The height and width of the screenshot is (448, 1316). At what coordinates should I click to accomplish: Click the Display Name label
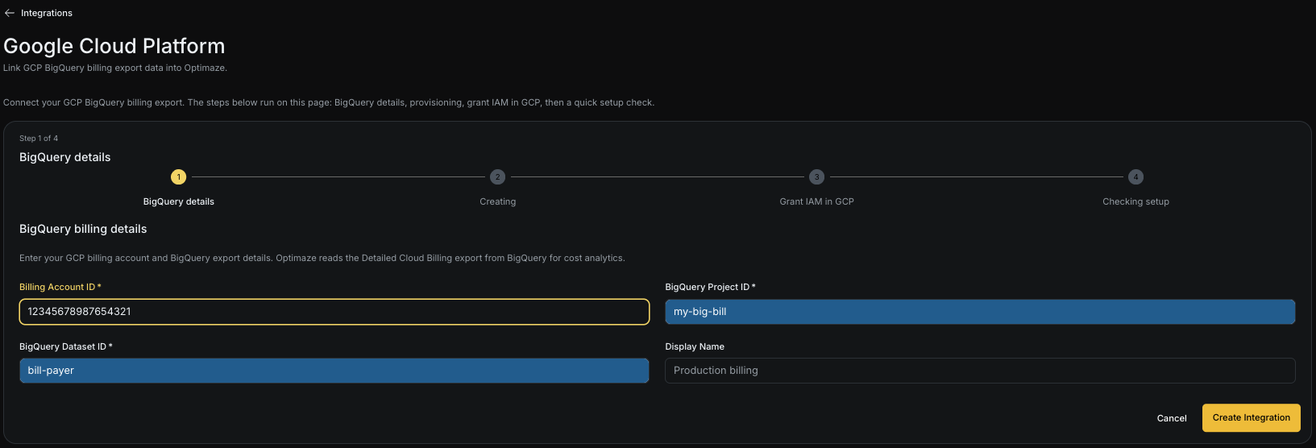pos(695,346)
